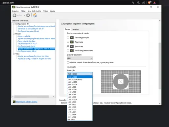Choose 1280 x 720 resolution
The height and width of the screenshot is (127, 169).
click(80, 109)
